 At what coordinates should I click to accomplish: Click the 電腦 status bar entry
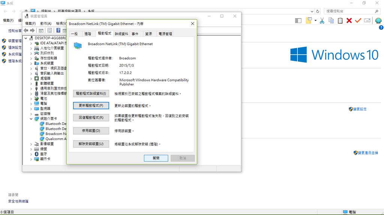point(349,212)
